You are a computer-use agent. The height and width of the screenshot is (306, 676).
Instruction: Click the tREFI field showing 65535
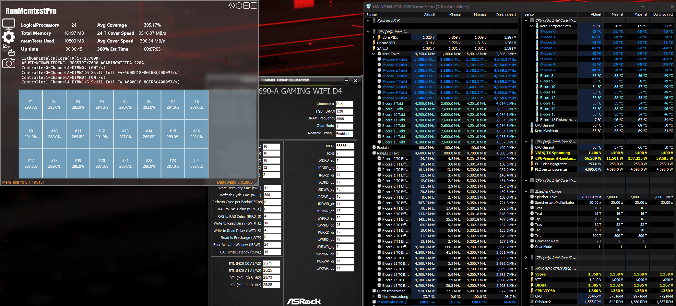coord(345,146)
